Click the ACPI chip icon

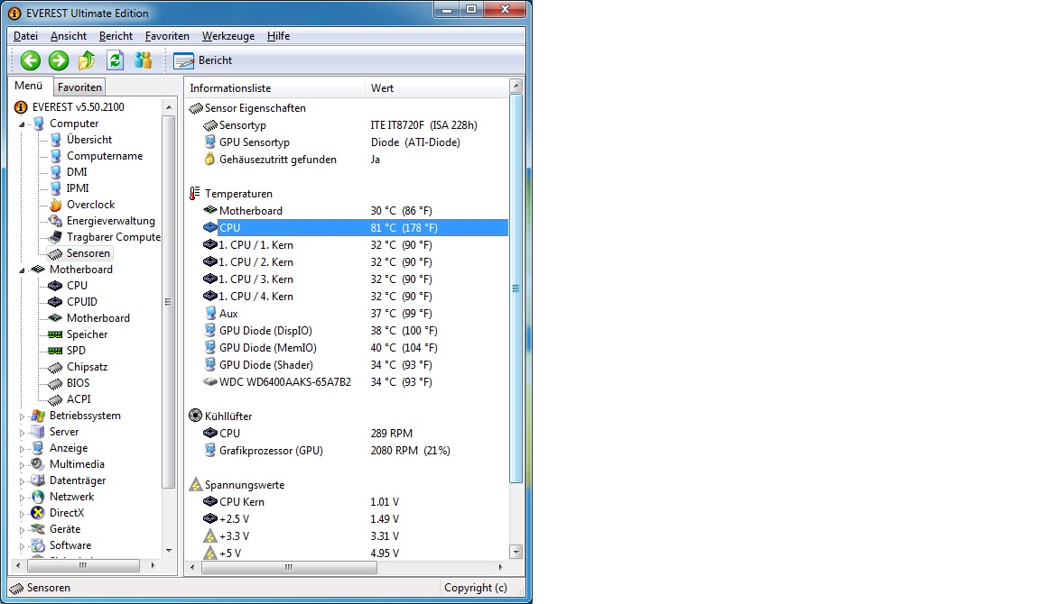point(56,399)
